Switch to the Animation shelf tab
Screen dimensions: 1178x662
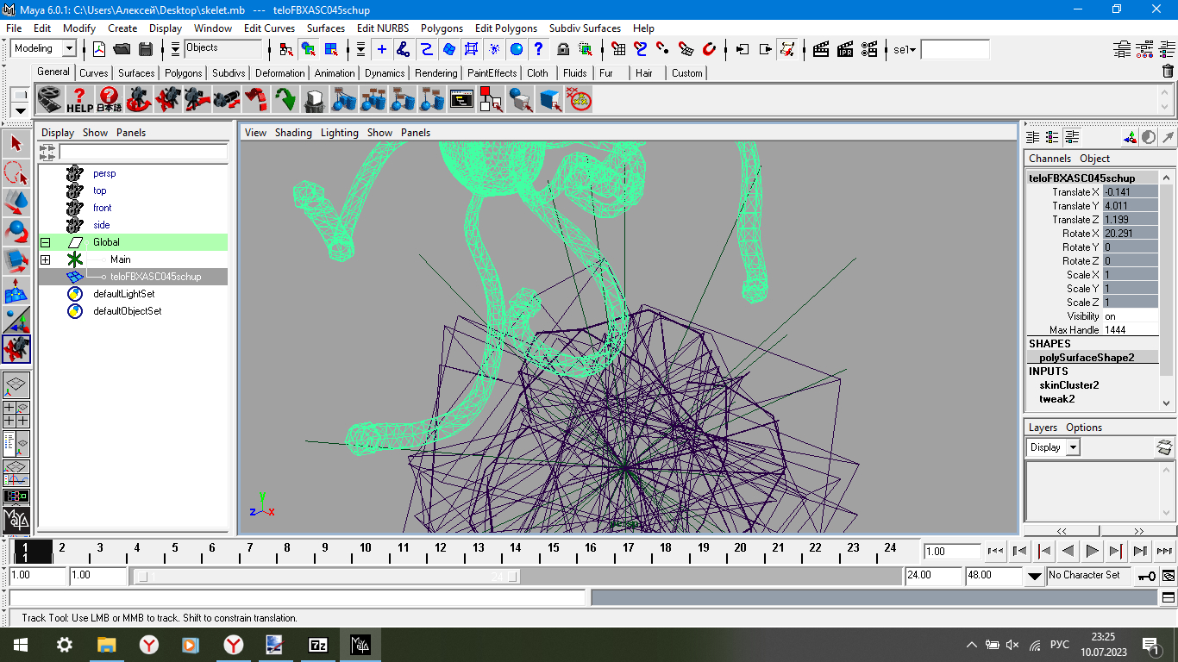tap(335, 73)
